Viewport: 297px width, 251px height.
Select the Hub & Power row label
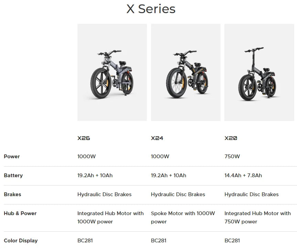[x=20, y=213]
